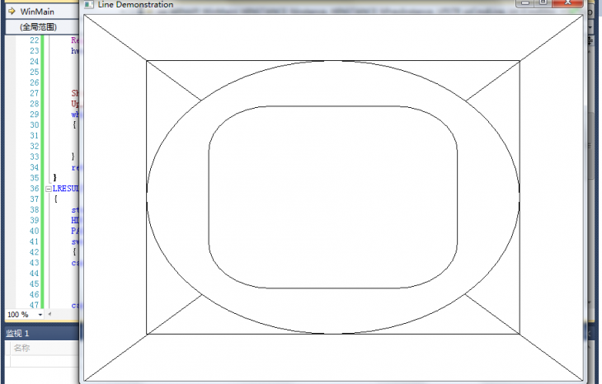
Task: Click inside the drawn rounded rectangle center
Action: point(333,197)
